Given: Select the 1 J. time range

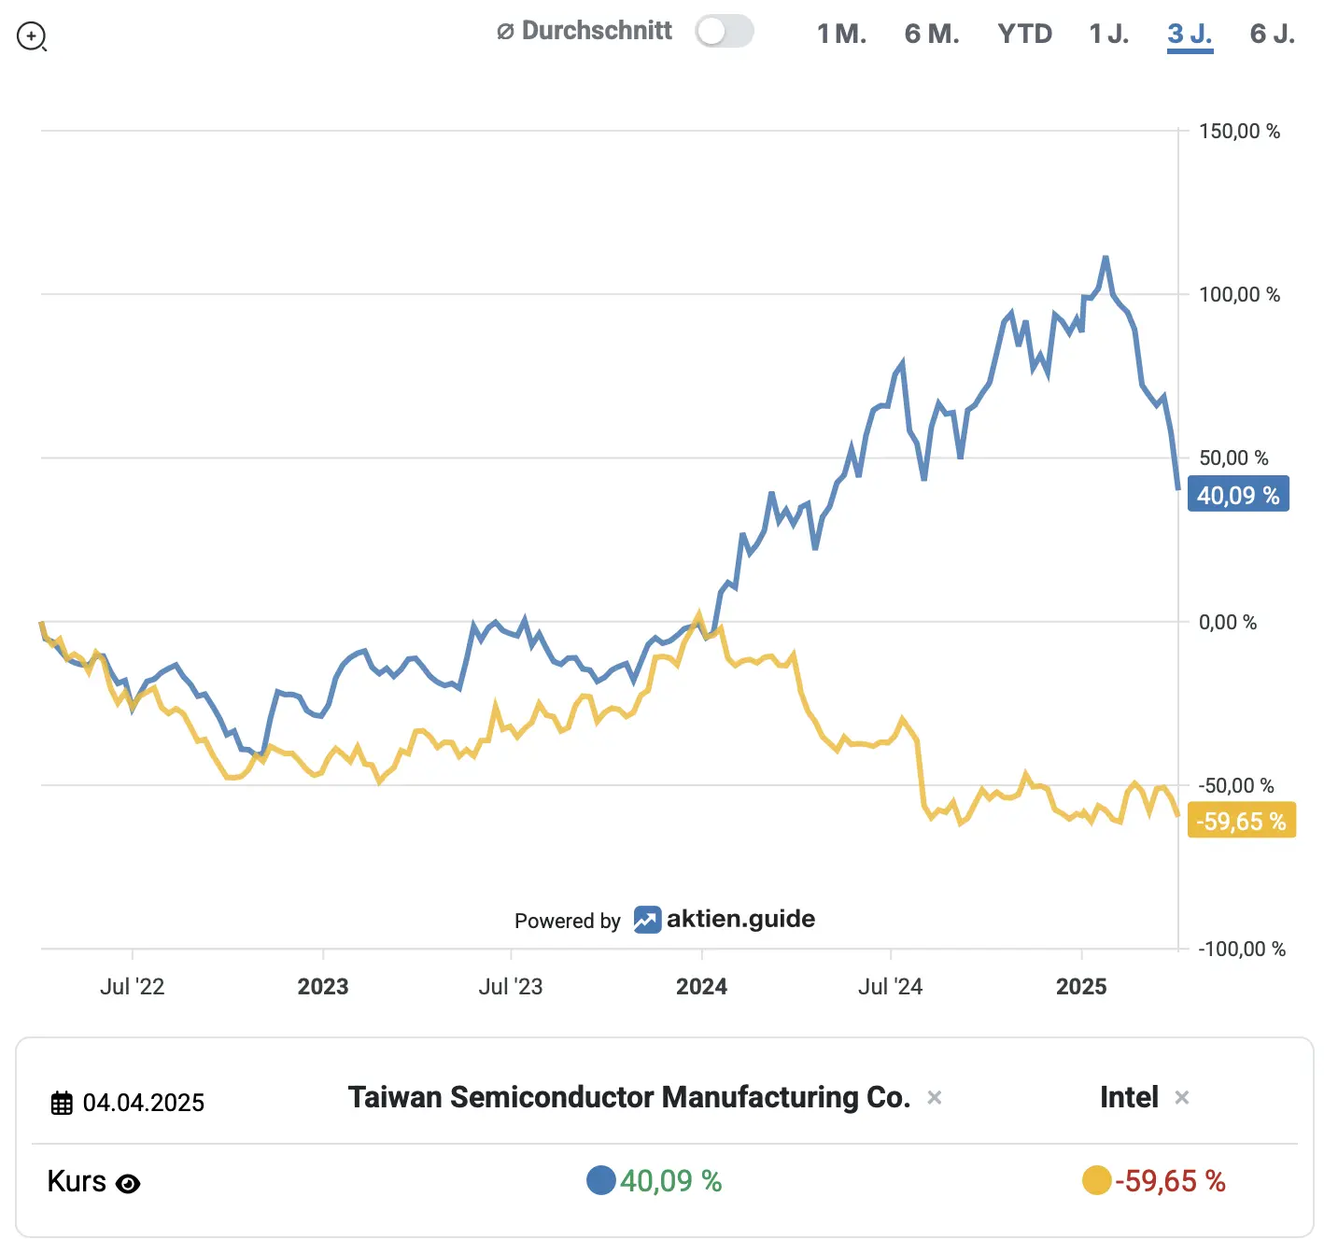Looking at the screenshot, I should click(1109, 34).
